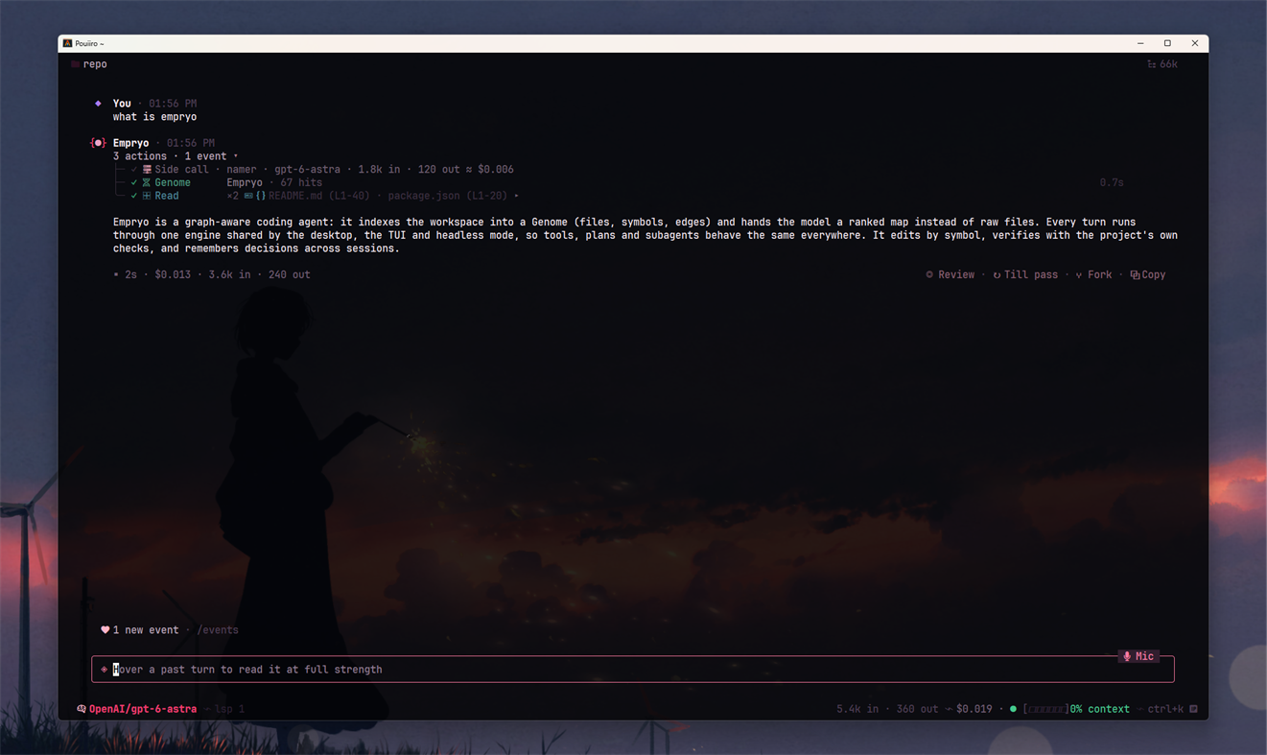Click the ctrl+k shortcut hint

1165,709
